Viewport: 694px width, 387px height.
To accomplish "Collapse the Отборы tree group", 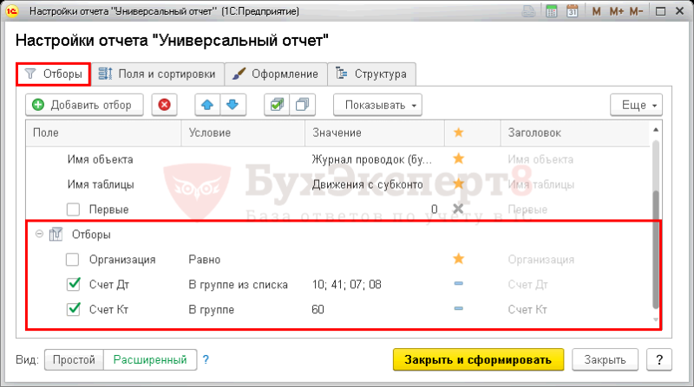I will point(39,234).
